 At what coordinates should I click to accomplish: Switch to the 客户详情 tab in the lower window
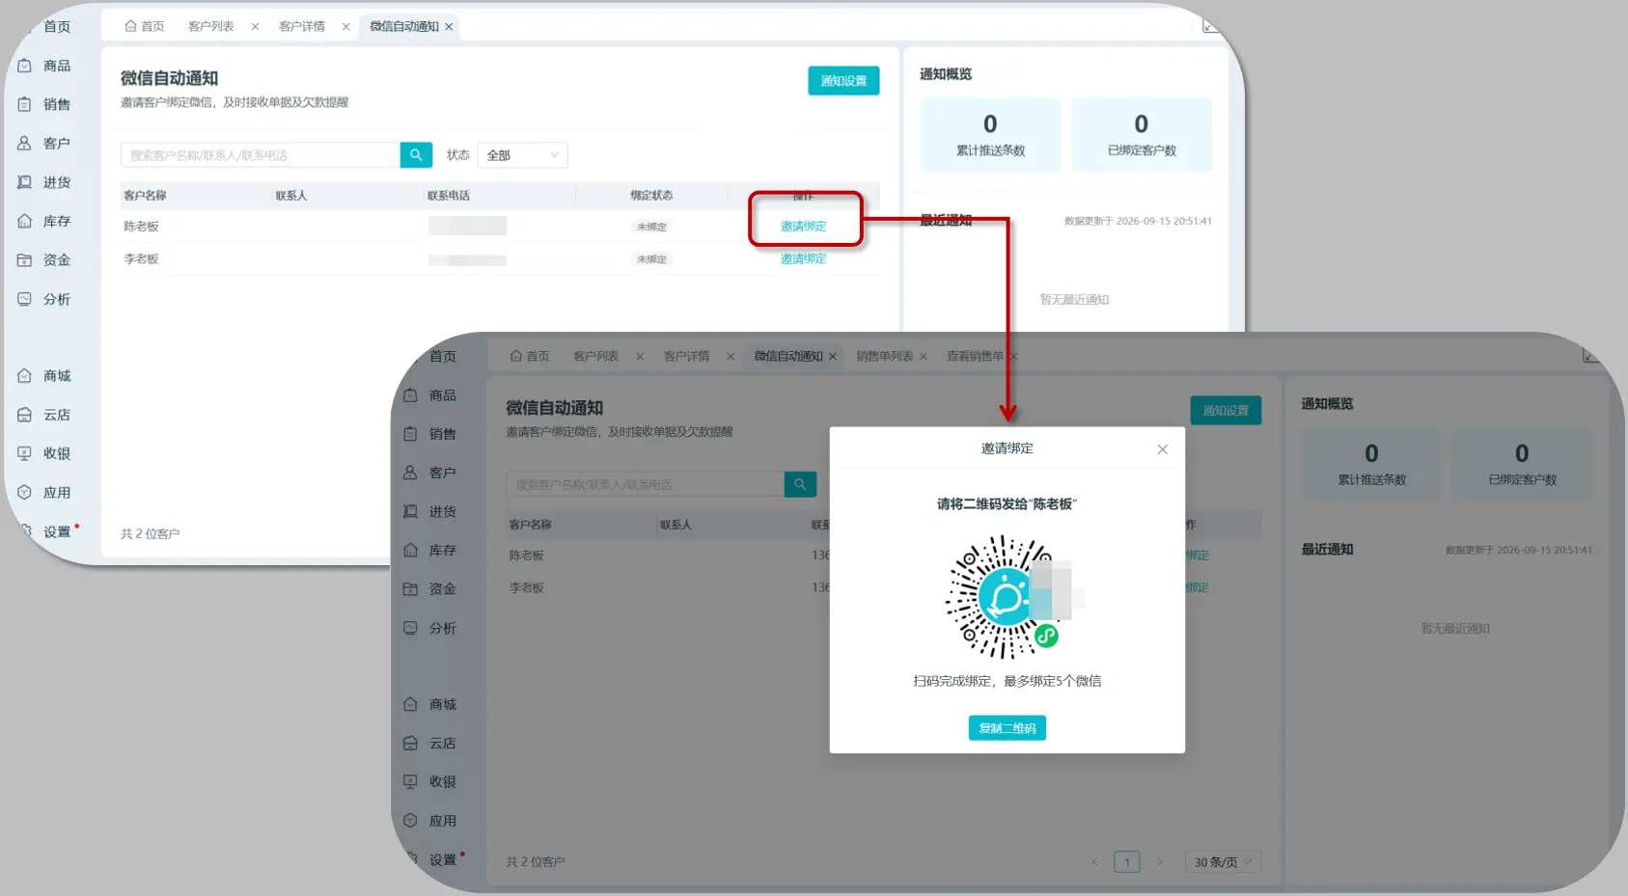tap(687, 357)
